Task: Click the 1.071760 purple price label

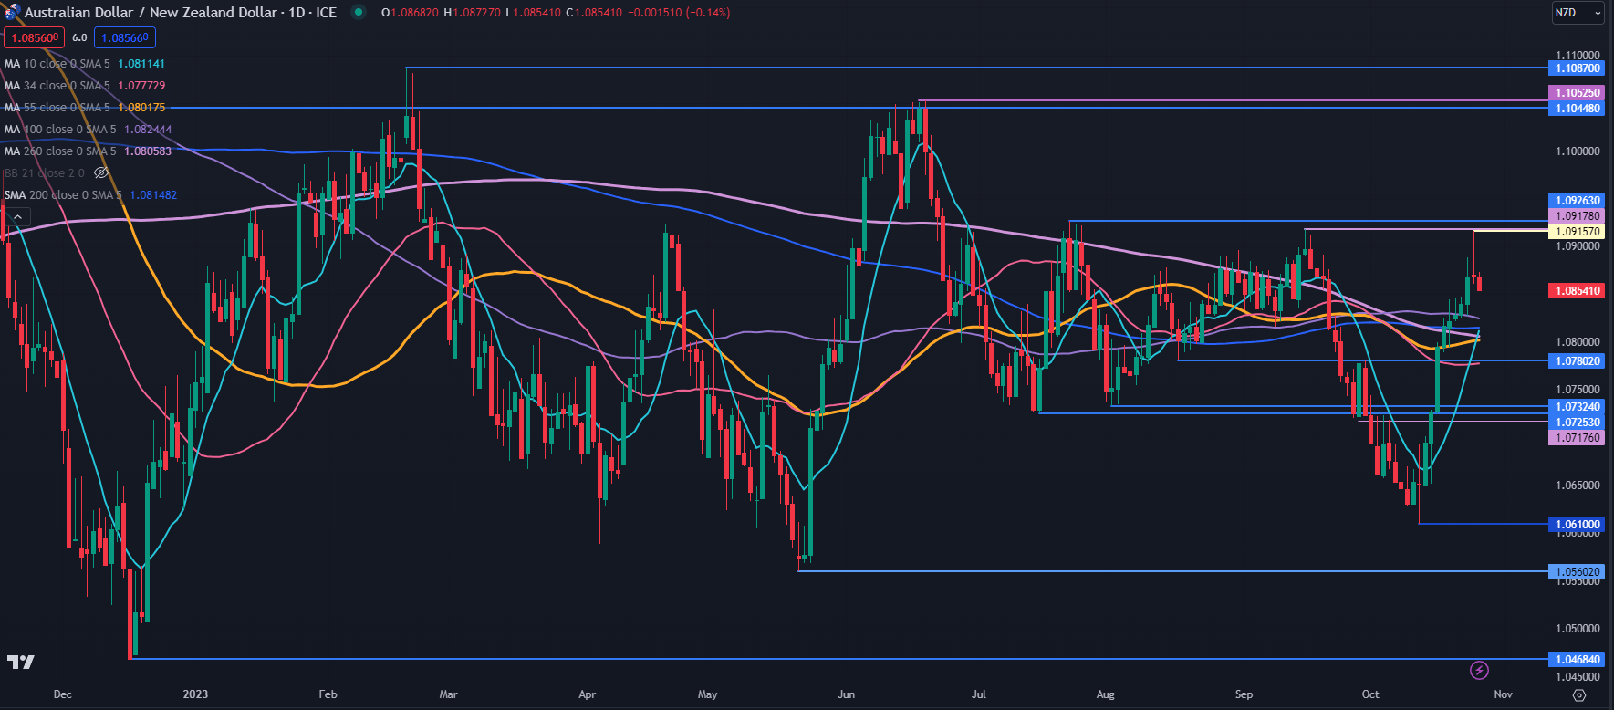Action: coord(1577,438)
